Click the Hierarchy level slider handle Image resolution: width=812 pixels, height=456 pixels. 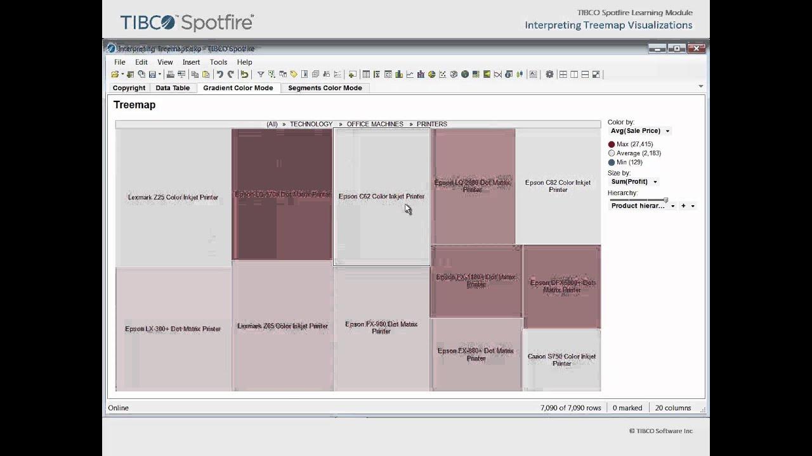tap(665, 199)
